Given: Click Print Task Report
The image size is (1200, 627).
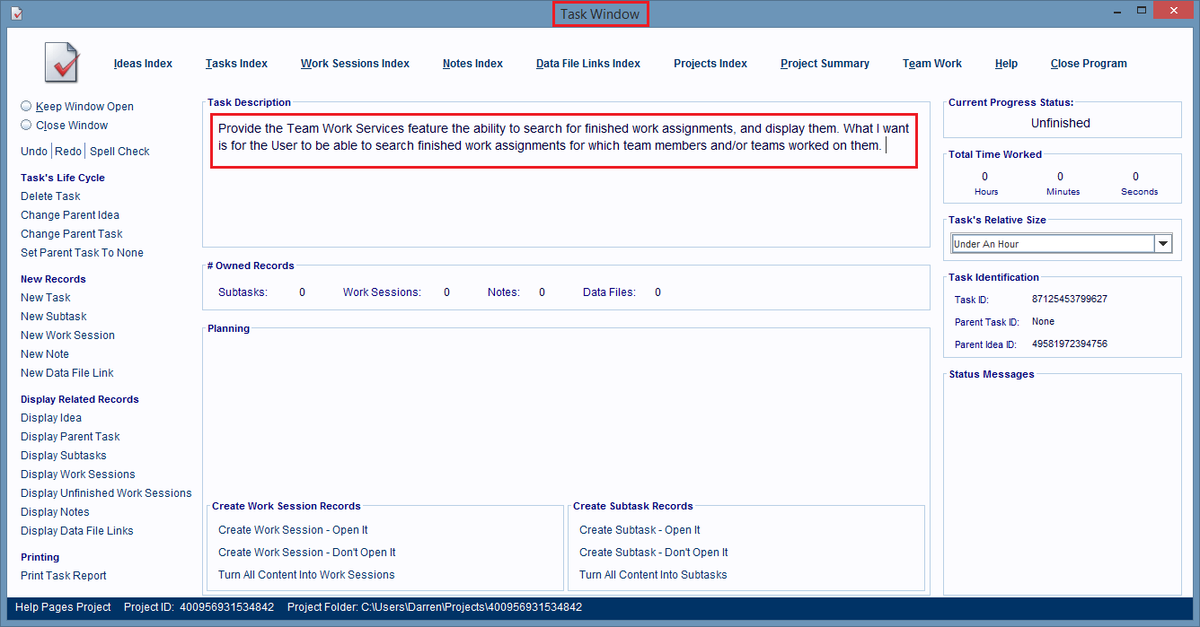Looking at the screenshot, I should [x=64, y=576].
